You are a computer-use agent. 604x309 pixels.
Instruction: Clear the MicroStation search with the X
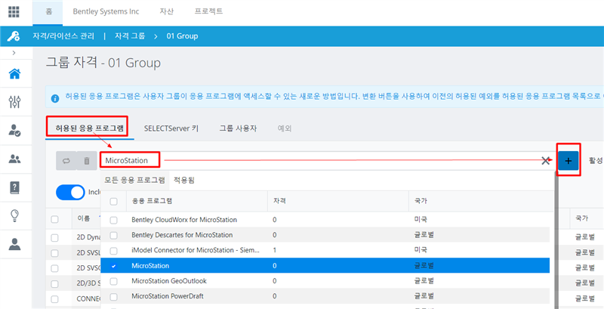click(x=545, y=161)
